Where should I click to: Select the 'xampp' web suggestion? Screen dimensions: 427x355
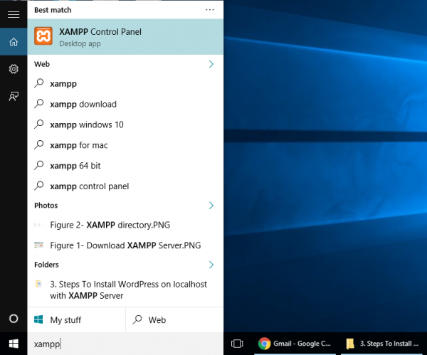tap(125, 83)
